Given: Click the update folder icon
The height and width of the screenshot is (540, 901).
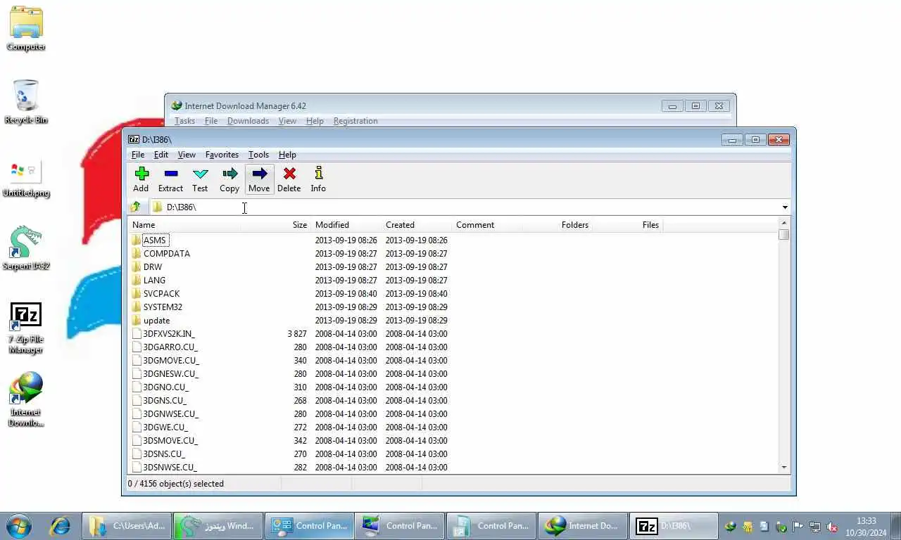Looking at the screenshot, I should click(x=137, y=320).
